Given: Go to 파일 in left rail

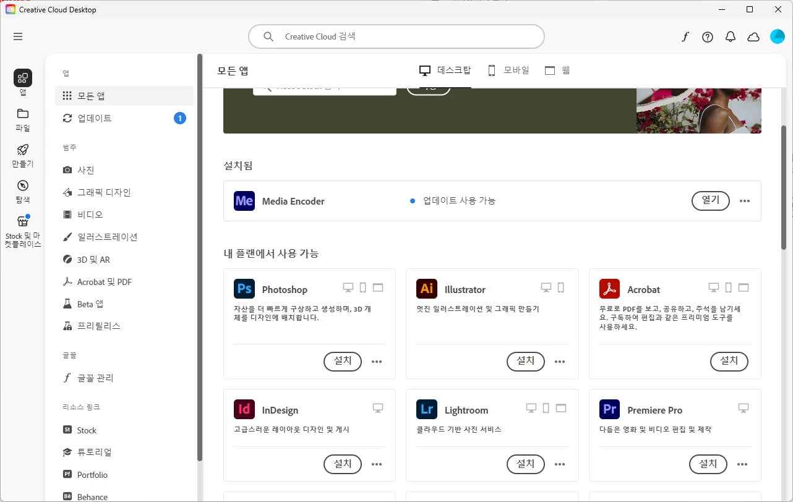Looking at the screenshot, I should pos(23,120).
